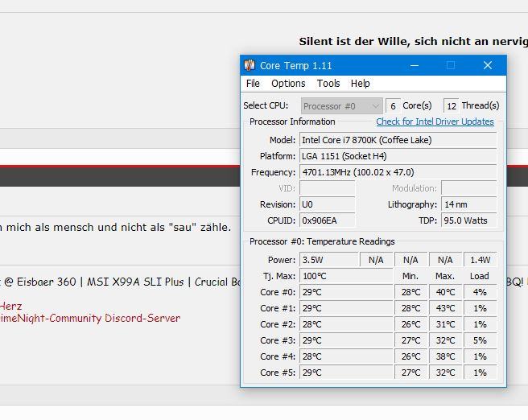The image size is (528, 420).
Task: Minimize the Core Temp window
Action: click(415, 65)
